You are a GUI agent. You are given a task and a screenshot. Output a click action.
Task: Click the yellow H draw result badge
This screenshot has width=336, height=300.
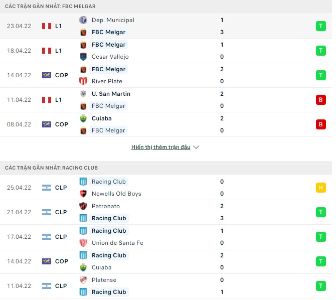(x=320, y=188)
